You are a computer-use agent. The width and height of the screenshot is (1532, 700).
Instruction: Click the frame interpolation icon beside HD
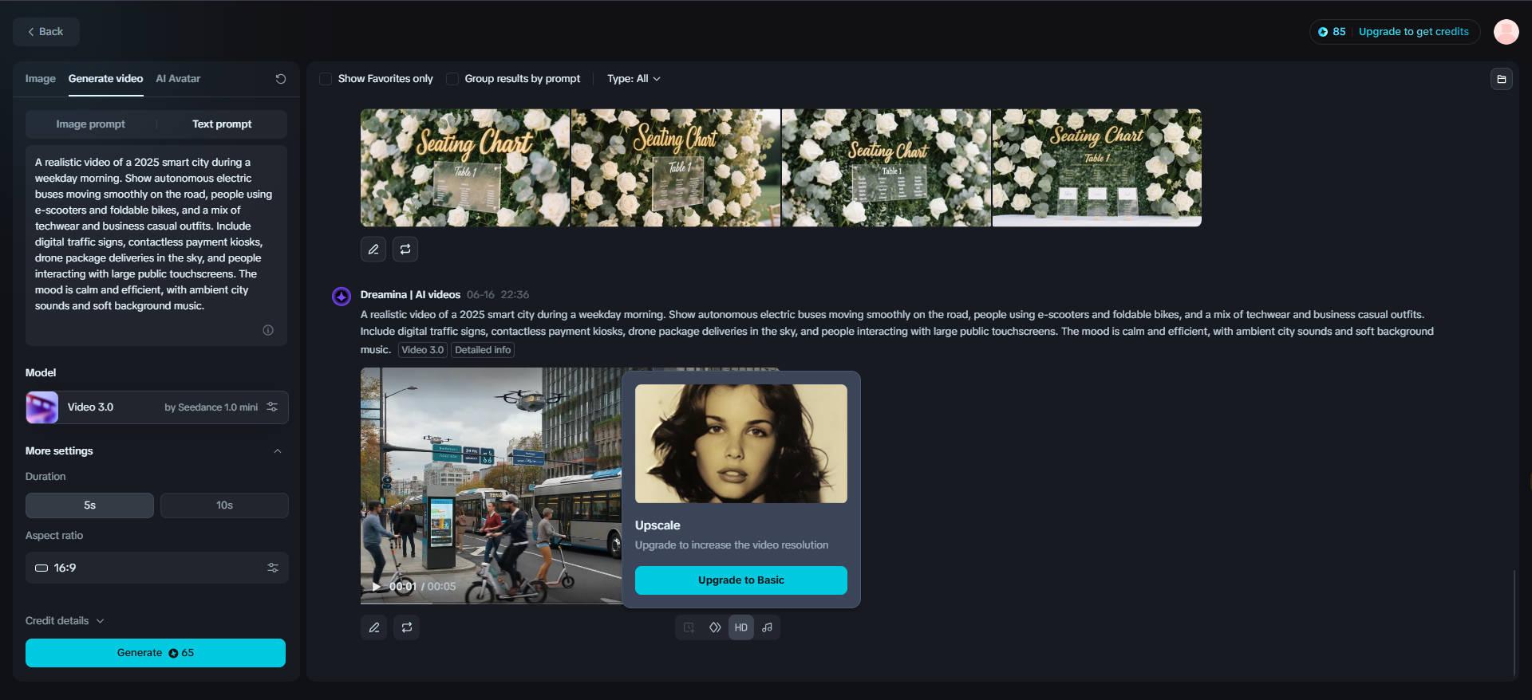click(x=715, y=627)
